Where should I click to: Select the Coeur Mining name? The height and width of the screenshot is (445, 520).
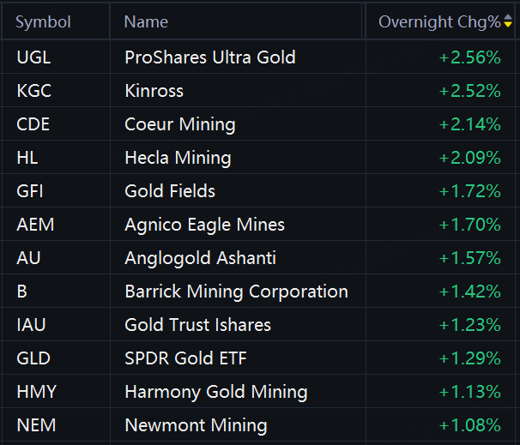coord(179,124)
